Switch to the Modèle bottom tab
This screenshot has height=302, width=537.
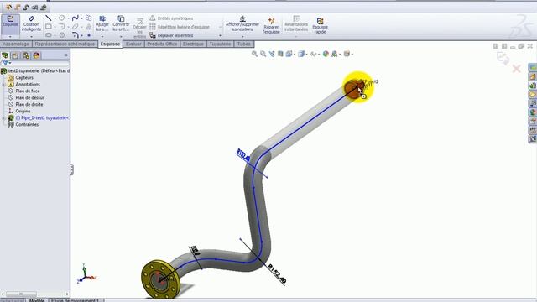(x=37, y=300)
